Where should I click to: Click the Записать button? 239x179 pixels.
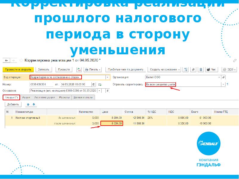tap(44, 69)
